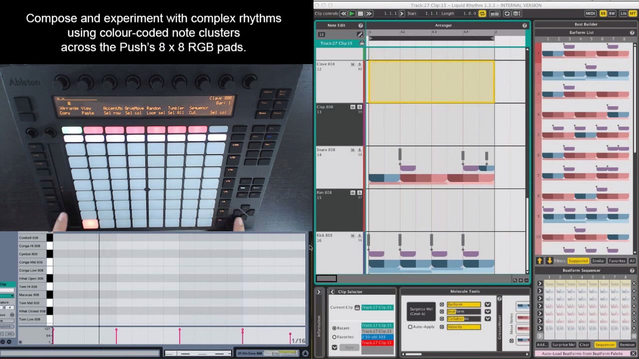Expand the Information side panel
Screen dimensions: 639x359
click(319, 292)
